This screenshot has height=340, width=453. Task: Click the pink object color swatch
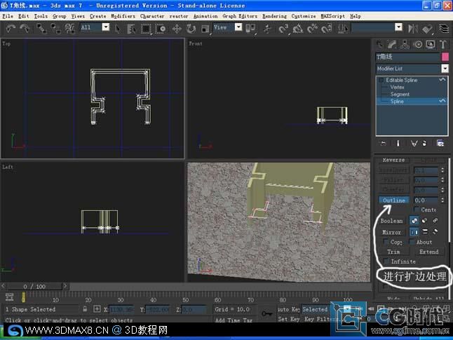coord(445,57)
